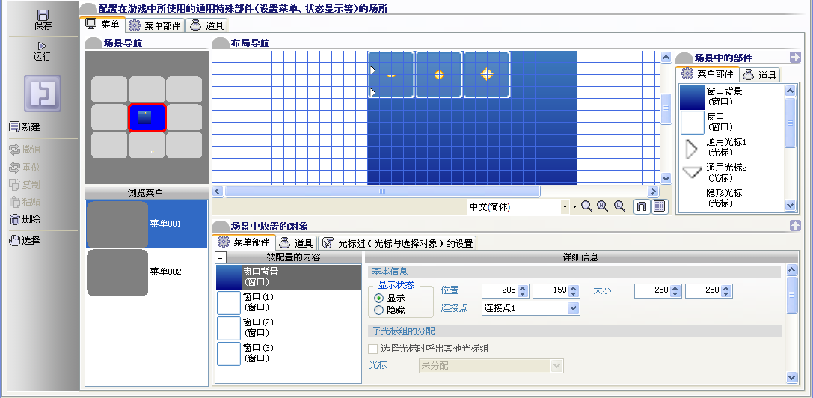Image resolution: width=813 pixels, height=398 pixels.
Task: Click the second window with small crosshair in layout
Action: [x=439, y=75]
